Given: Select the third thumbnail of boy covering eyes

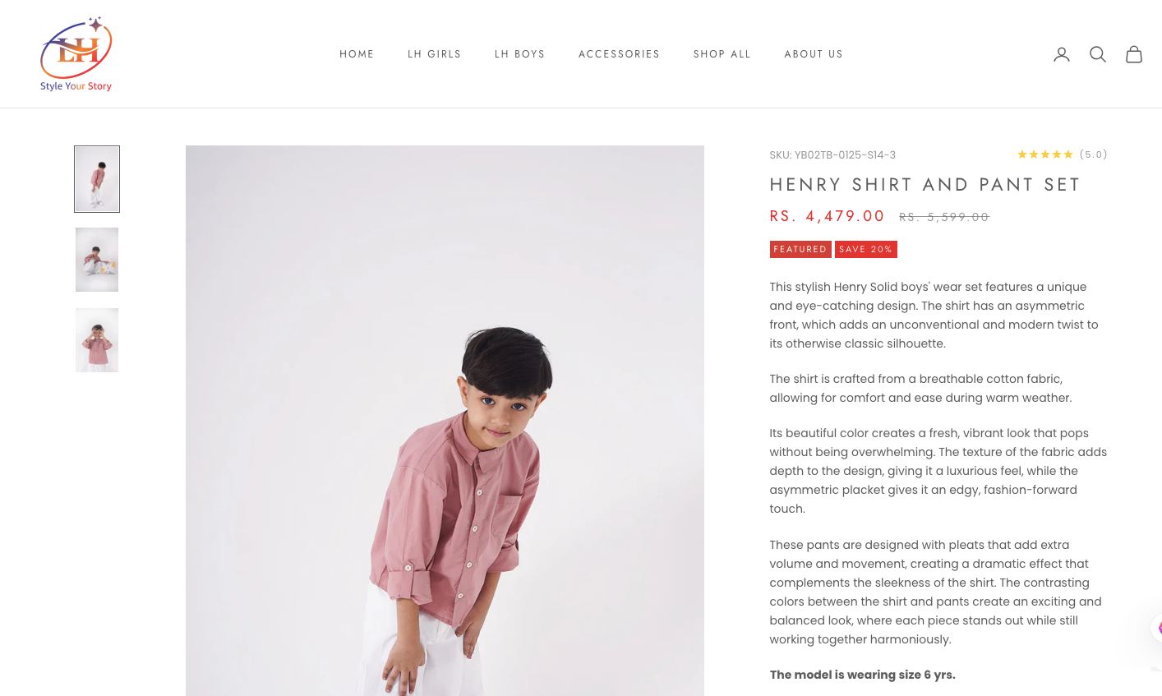Looking at the screenshot, I should tap(97, 340).
